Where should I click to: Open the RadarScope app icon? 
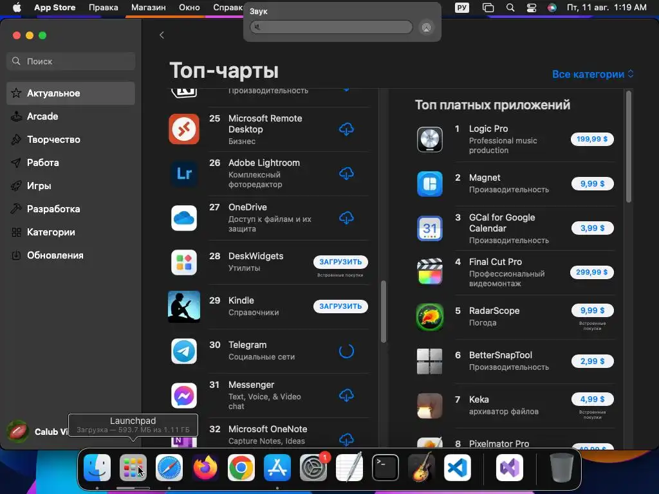[x=429, y=316]
